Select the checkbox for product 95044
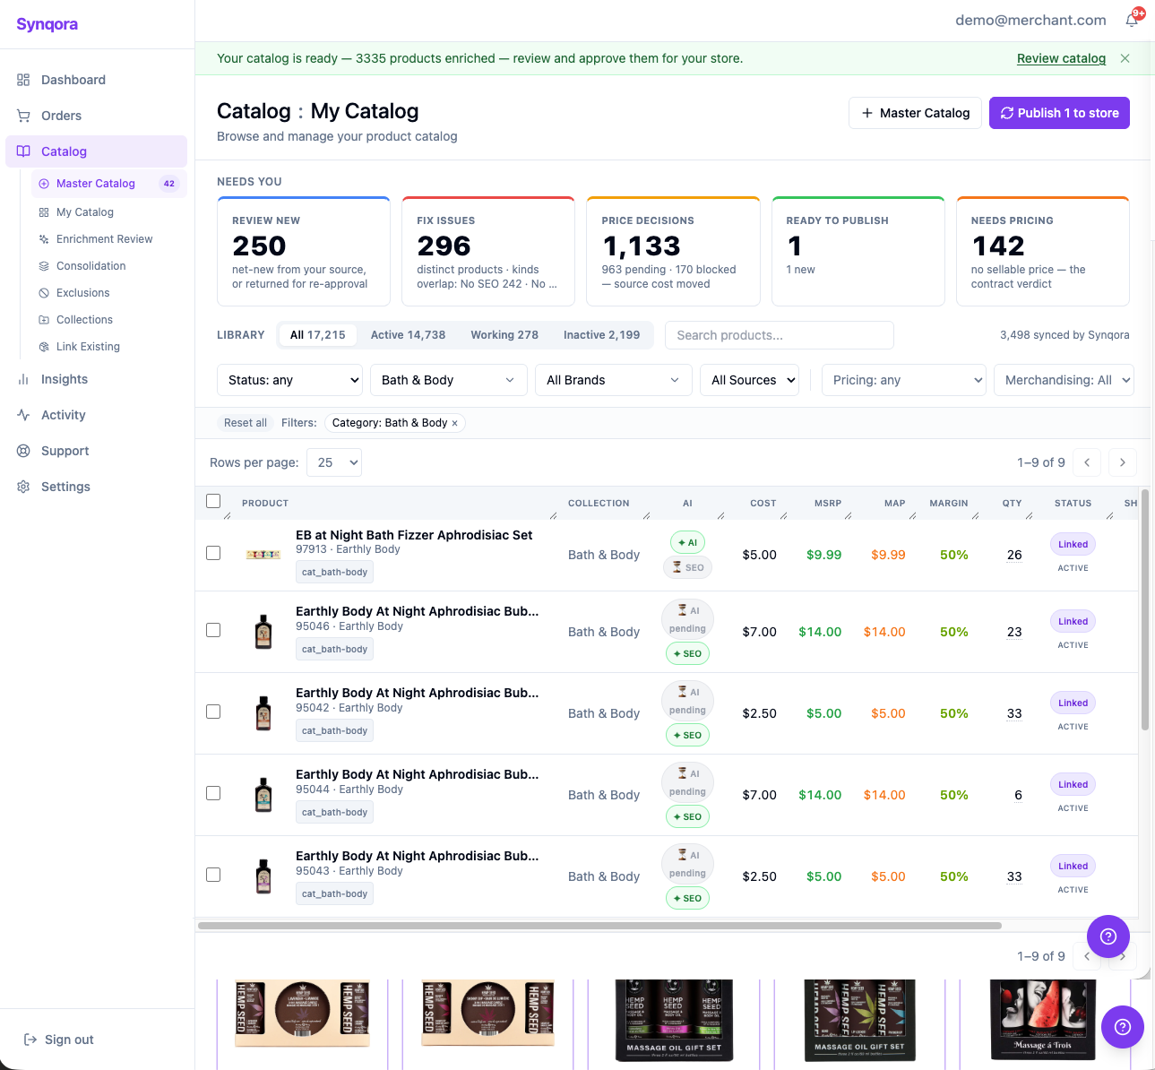This screenshot has width=1155, height=1070. [x=213, y=793]
